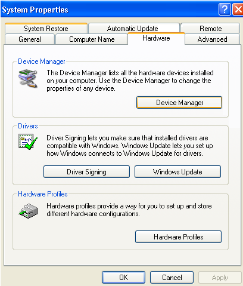Click the Windows Update button
This screenshot has height=286, width=243.
click(x=177, y=171)
